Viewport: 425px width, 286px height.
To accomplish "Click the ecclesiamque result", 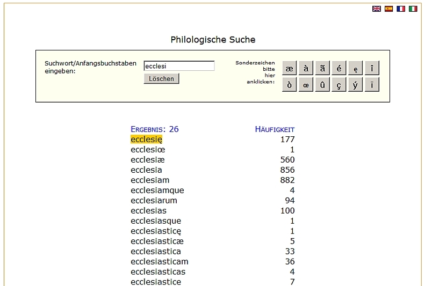I will click(x=157, y=190).
